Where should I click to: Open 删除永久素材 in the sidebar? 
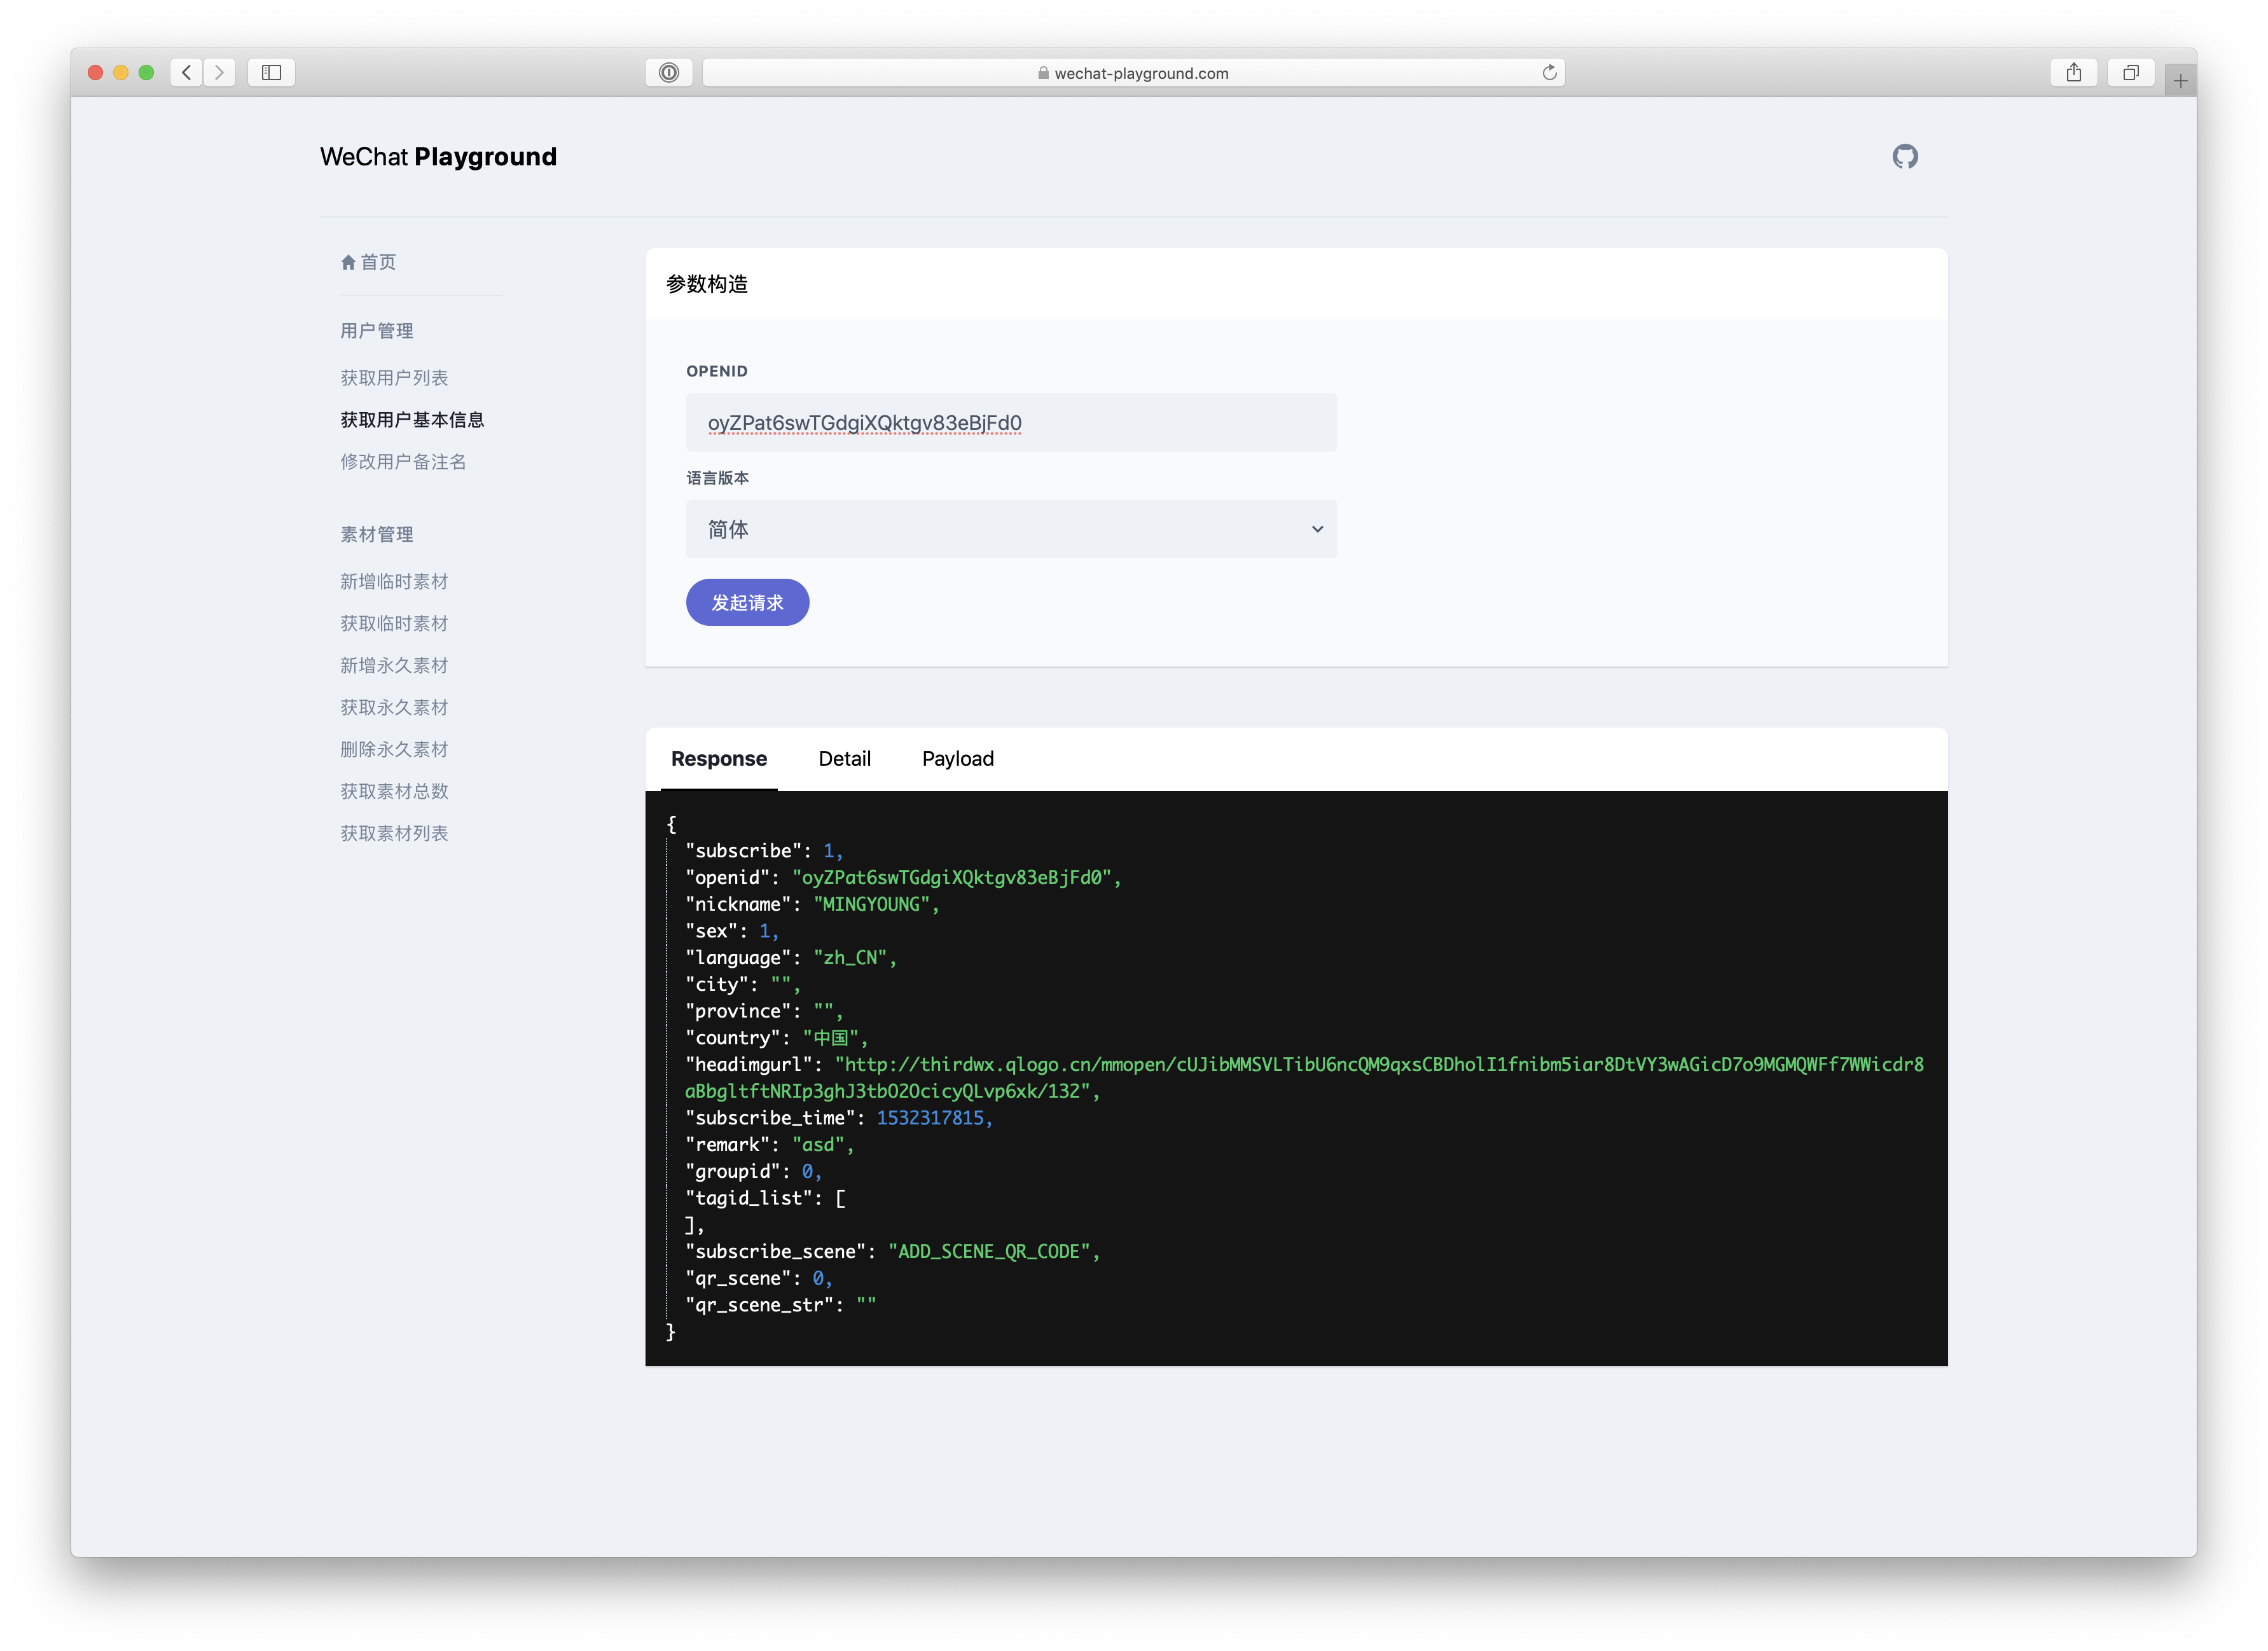point(394,750)
